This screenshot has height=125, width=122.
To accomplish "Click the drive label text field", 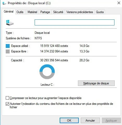I will [x=75, y=23].
